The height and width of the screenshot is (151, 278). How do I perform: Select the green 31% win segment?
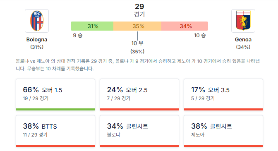[92, 26]
